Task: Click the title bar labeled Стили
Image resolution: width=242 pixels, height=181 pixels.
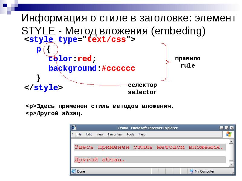Action: tap(148, 127)
